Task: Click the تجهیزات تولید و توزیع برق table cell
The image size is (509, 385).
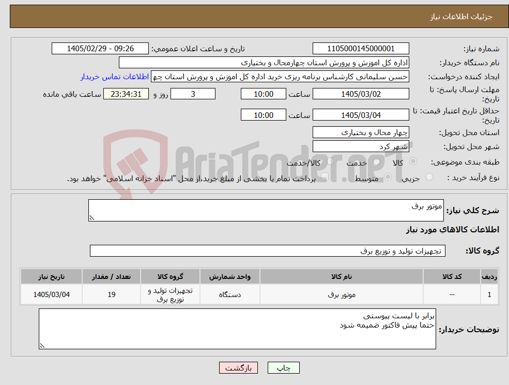Action: pos(170,294)
